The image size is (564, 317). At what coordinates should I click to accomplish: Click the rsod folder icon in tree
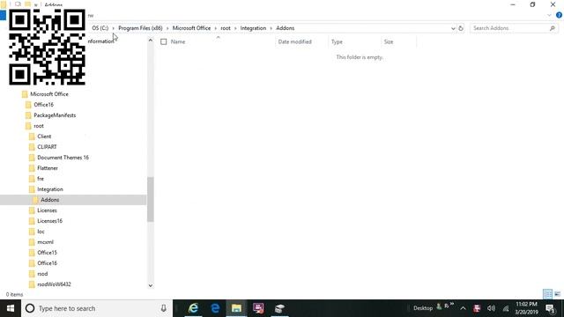(x=32, y=274)
